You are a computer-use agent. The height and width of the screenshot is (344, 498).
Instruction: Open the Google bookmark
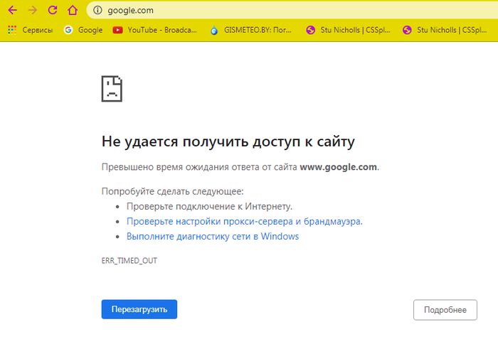(x=83, y=31)
